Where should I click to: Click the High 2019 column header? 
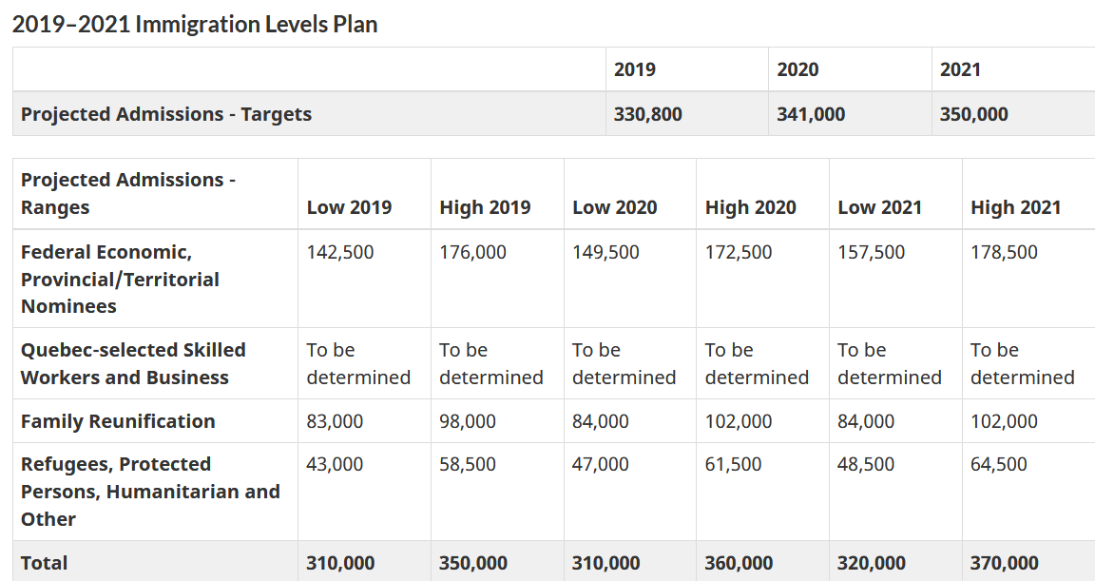tap(485, 207)
